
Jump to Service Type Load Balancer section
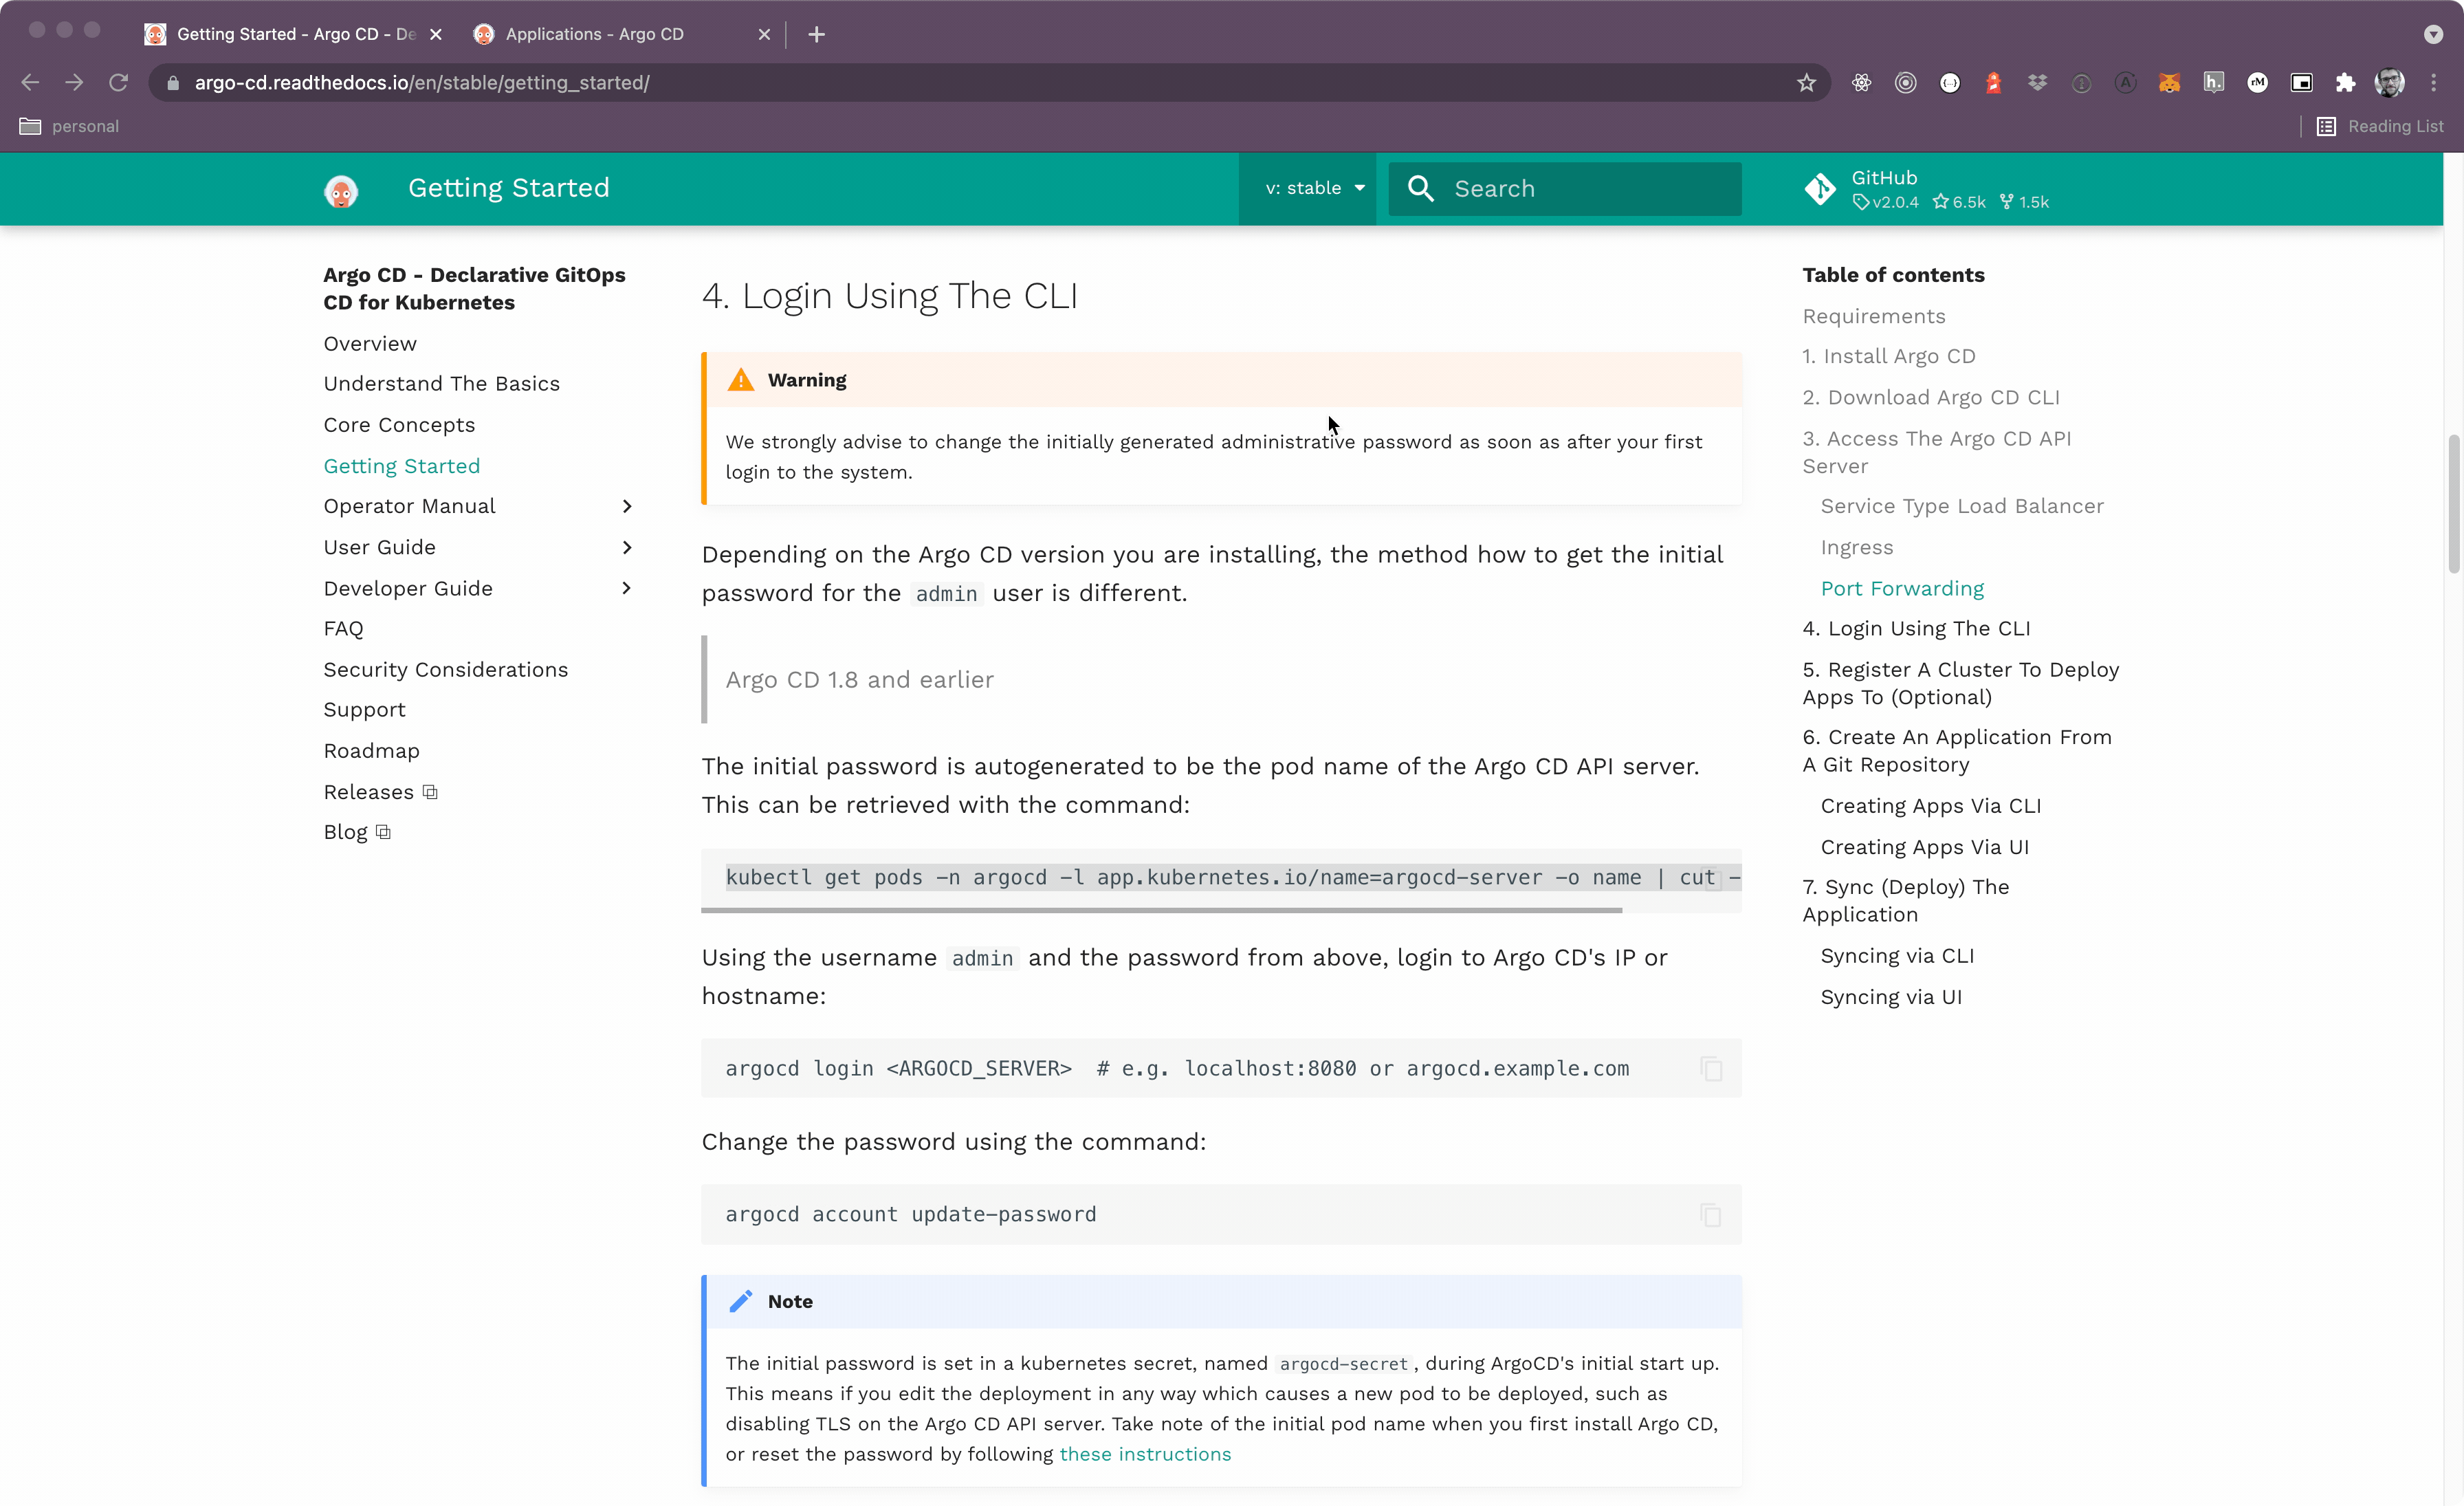[x=1961, y=506]
